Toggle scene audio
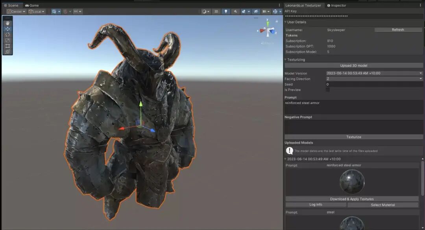The height and width of the screenshot is (230, 425). pyautogui.click(x=235, y=11)
